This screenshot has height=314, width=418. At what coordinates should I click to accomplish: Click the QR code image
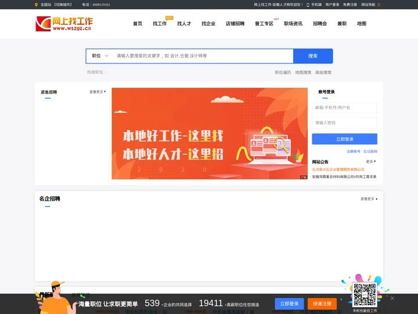365,295
